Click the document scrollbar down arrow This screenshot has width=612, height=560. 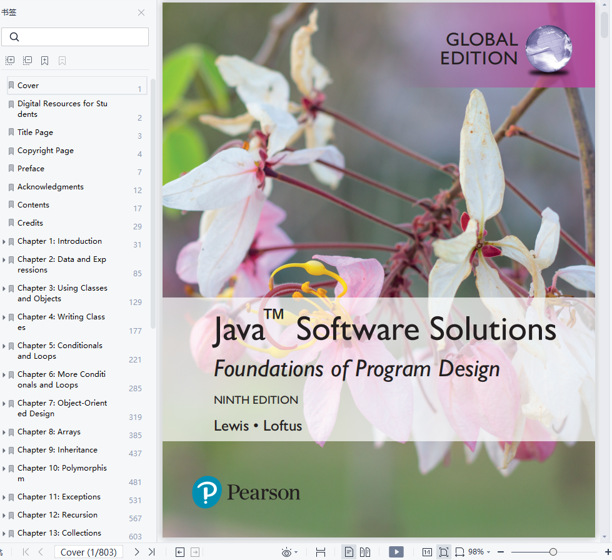605,537
